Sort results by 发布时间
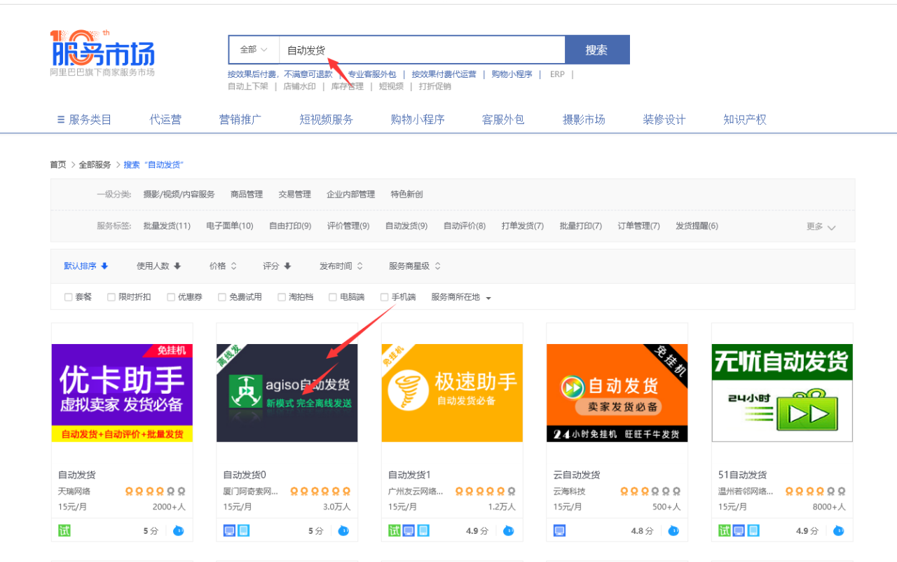 pos(341,266)
